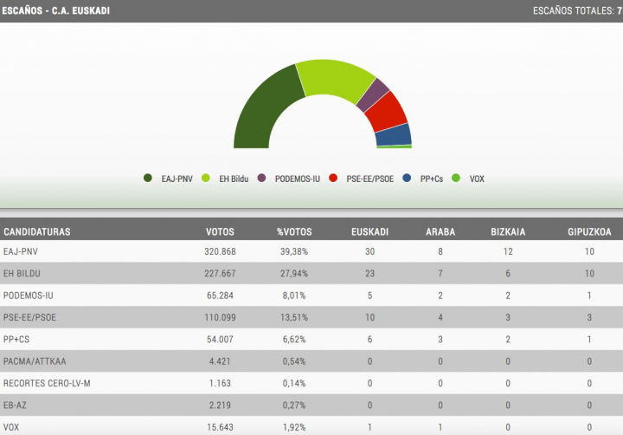Image resolution: width=623 pixels, height=435 pixels.
Task: Click the PODEMOS-IU purple legend dot
Action: 262,179
